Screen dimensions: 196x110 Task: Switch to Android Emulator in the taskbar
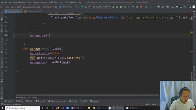[133, 108]
